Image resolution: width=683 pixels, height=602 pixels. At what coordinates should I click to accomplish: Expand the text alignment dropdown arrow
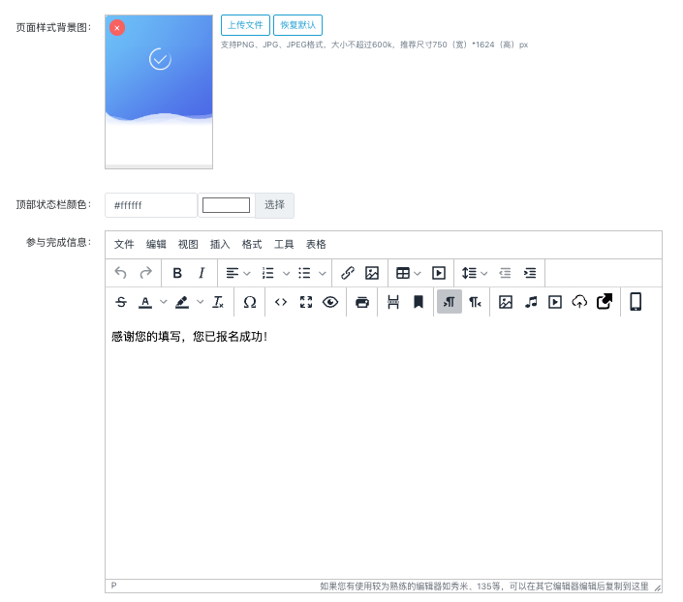[x=247, y=273]
